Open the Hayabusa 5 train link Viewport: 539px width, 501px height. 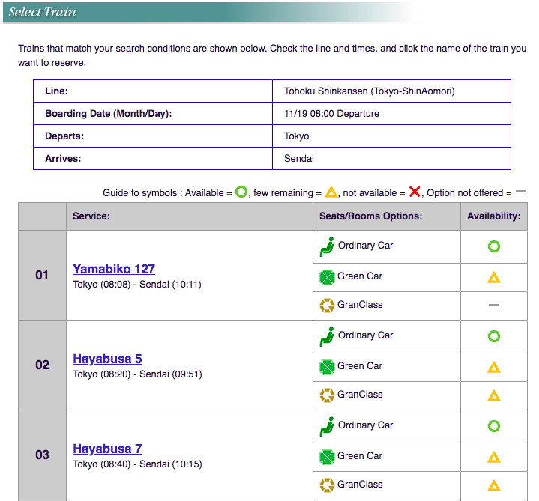[x=107, y=359]
